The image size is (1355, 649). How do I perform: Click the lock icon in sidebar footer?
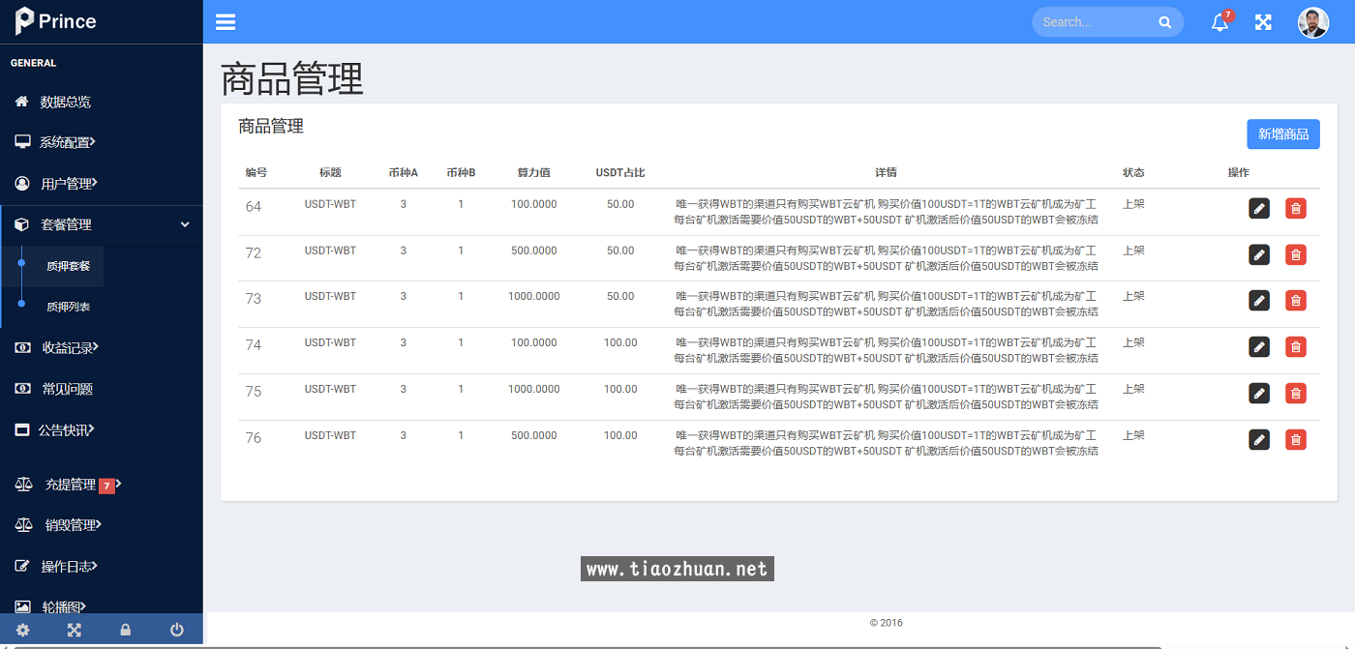tap(125, 630)
